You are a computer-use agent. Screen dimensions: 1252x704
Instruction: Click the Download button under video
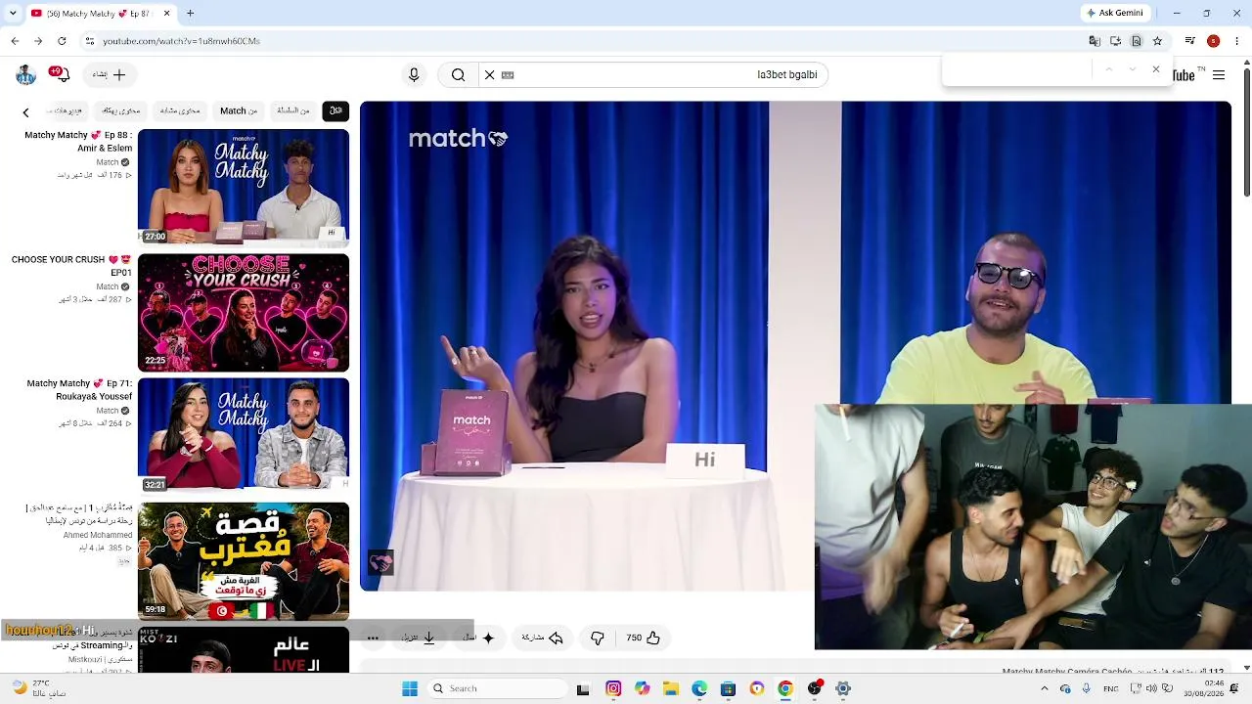click(418, 638)
